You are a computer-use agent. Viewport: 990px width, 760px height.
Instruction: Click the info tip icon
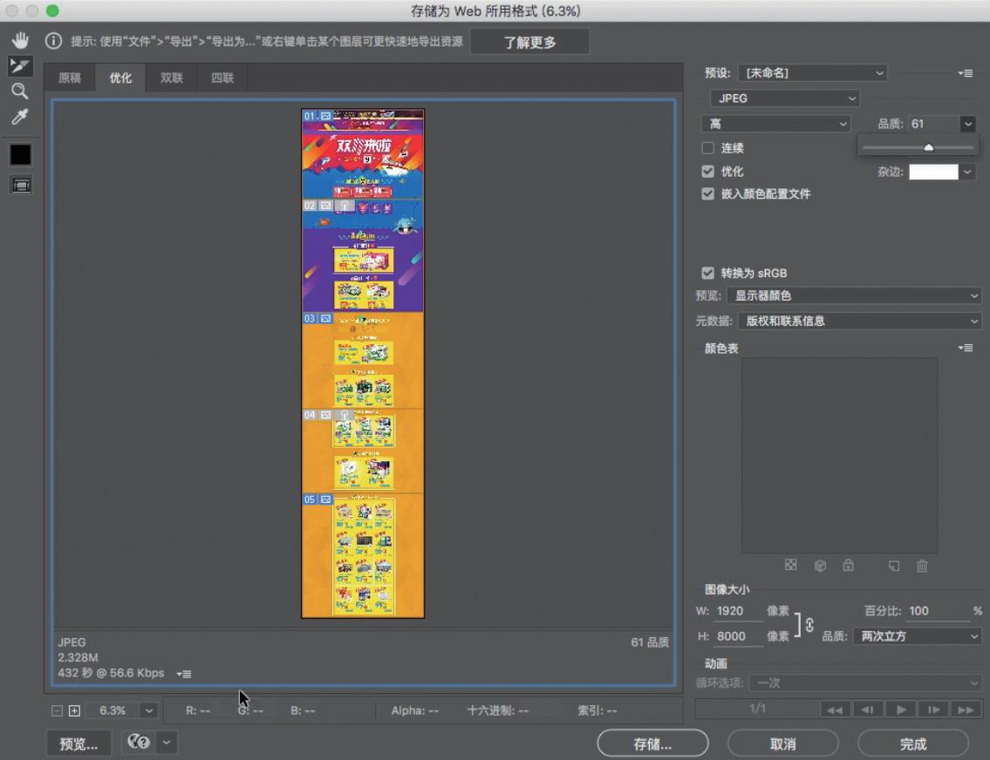point(54,41)
